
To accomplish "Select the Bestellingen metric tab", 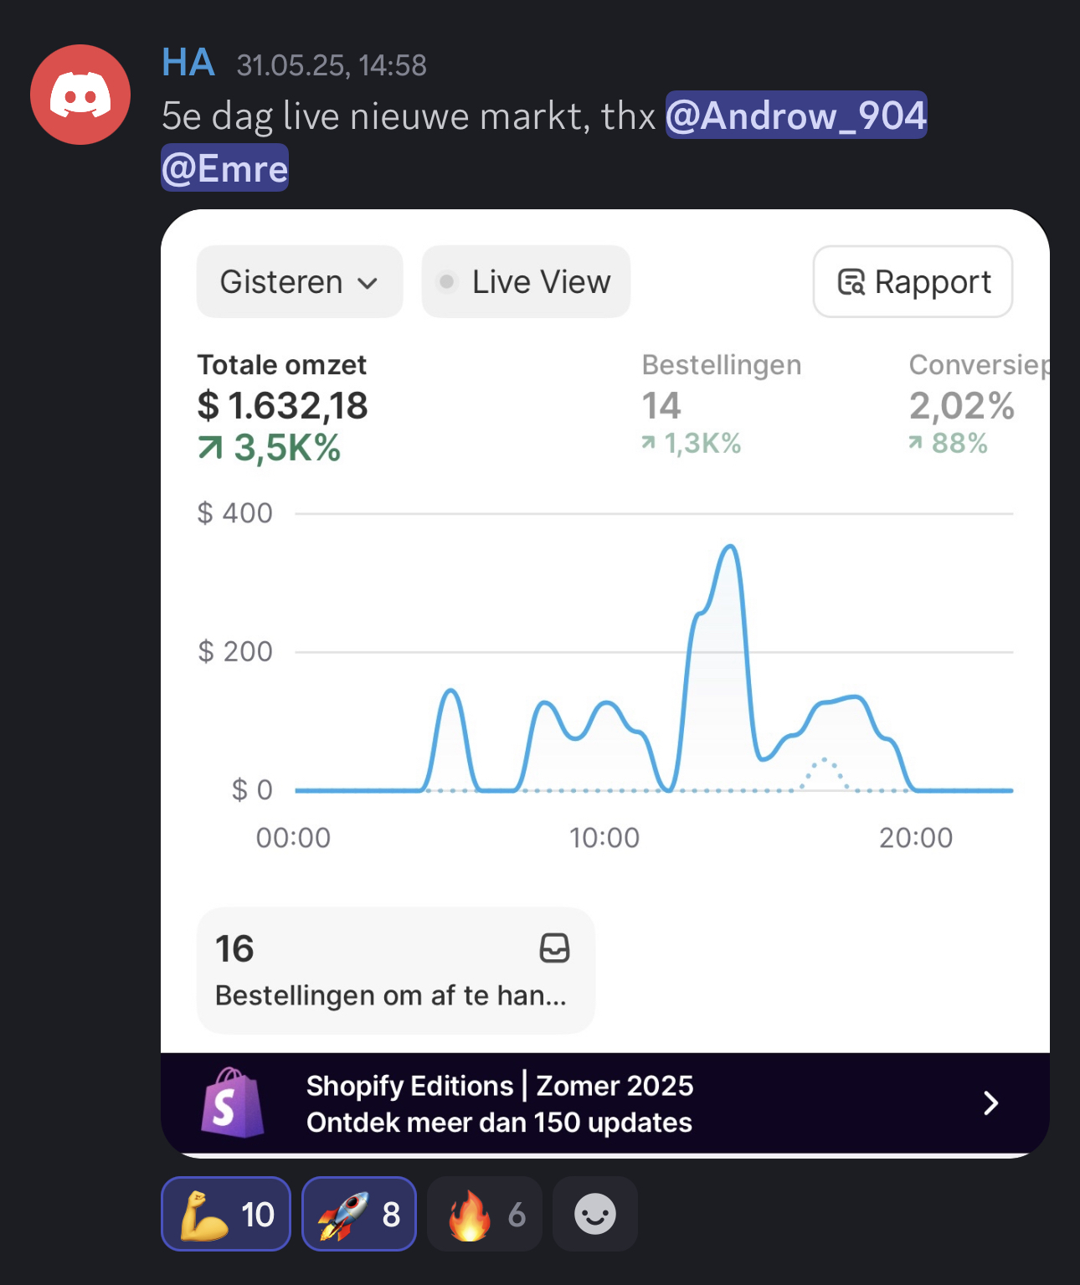I will (721, 403).
